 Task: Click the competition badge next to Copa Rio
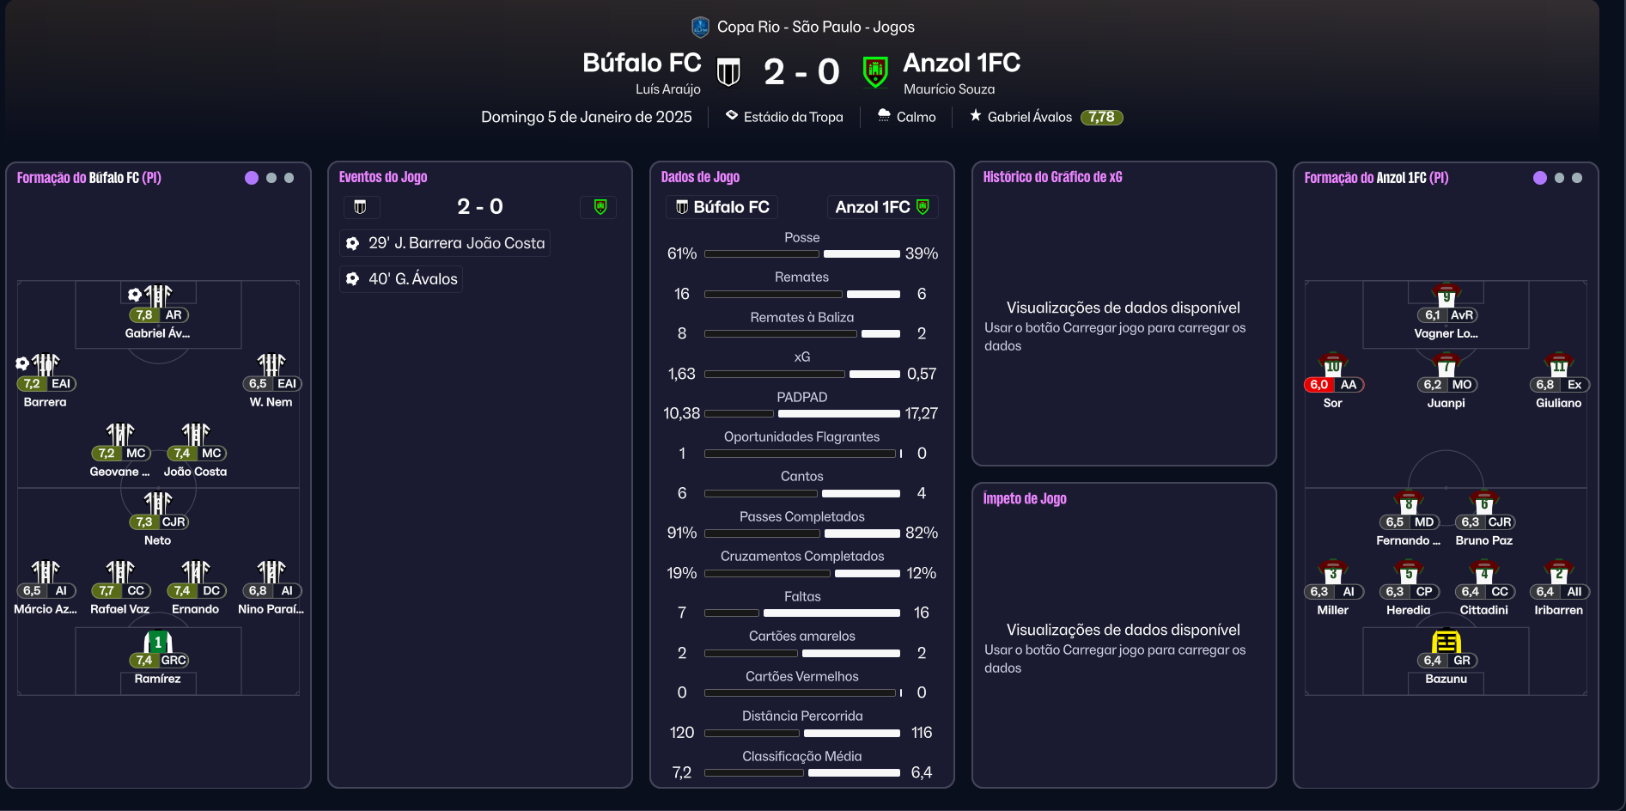[x=700, y=27]
